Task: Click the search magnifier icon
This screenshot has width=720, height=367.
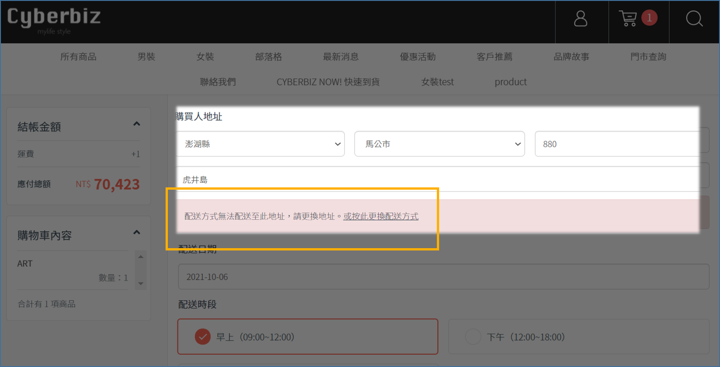Action: (694, 19)
